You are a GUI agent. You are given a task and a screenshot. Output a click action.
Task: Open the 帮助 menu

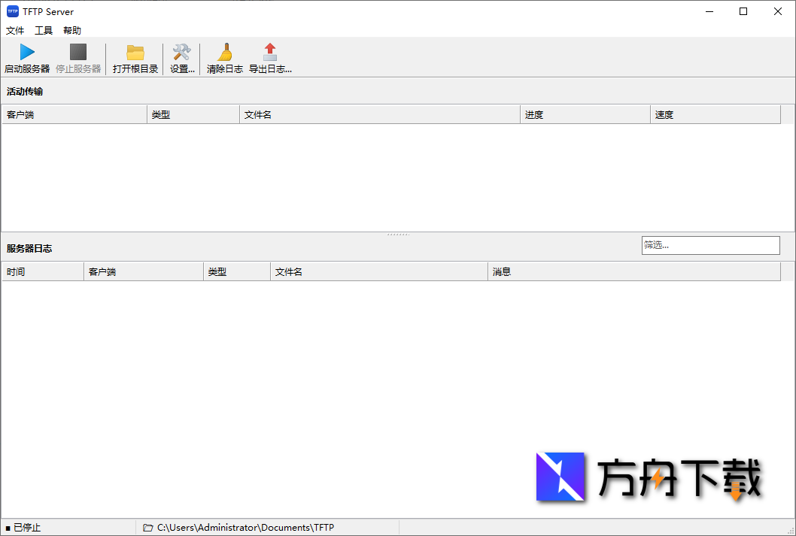click(71, 30)
